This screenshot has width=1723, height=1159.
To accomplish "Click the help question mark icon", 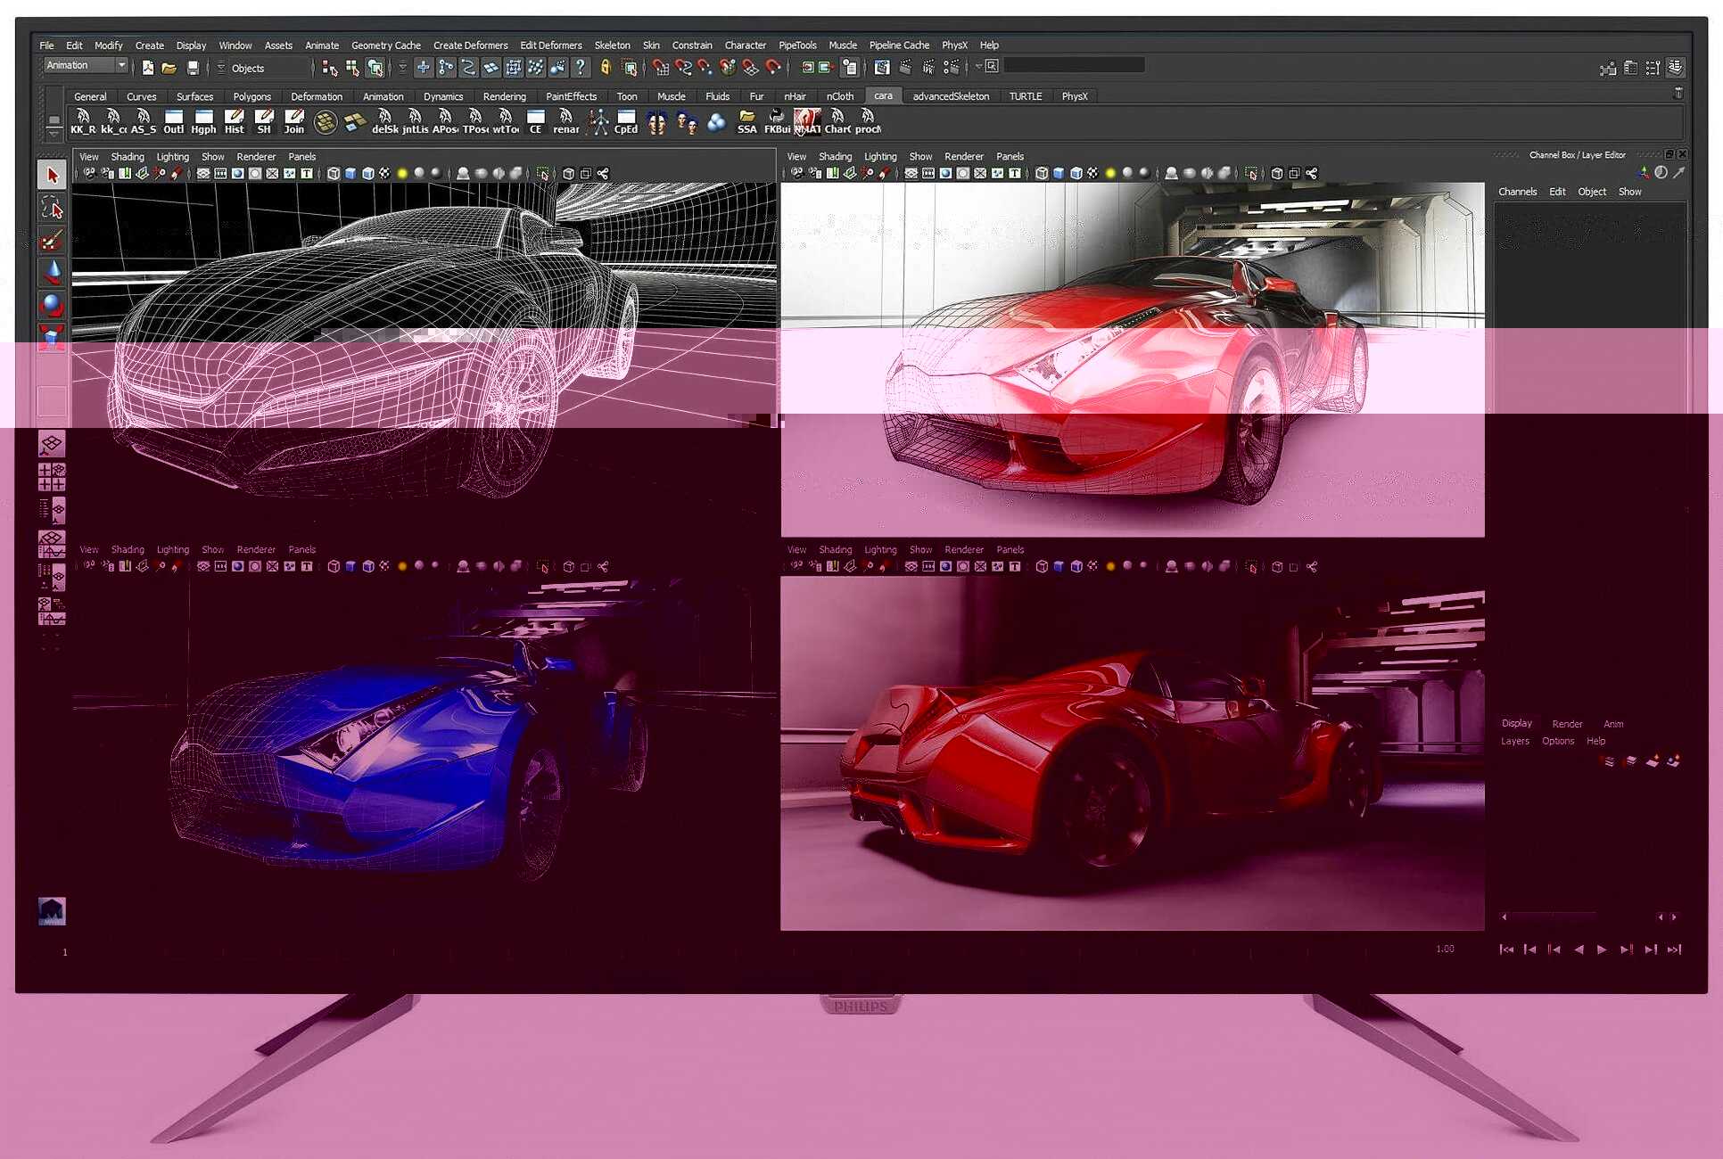I will [x=581, y=68].
